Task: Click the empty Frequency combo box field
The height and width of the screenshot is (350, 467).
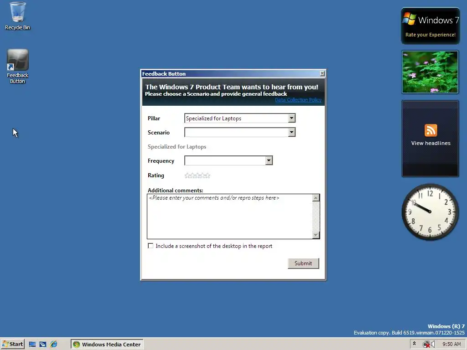Action: click(x=229, y=160)
